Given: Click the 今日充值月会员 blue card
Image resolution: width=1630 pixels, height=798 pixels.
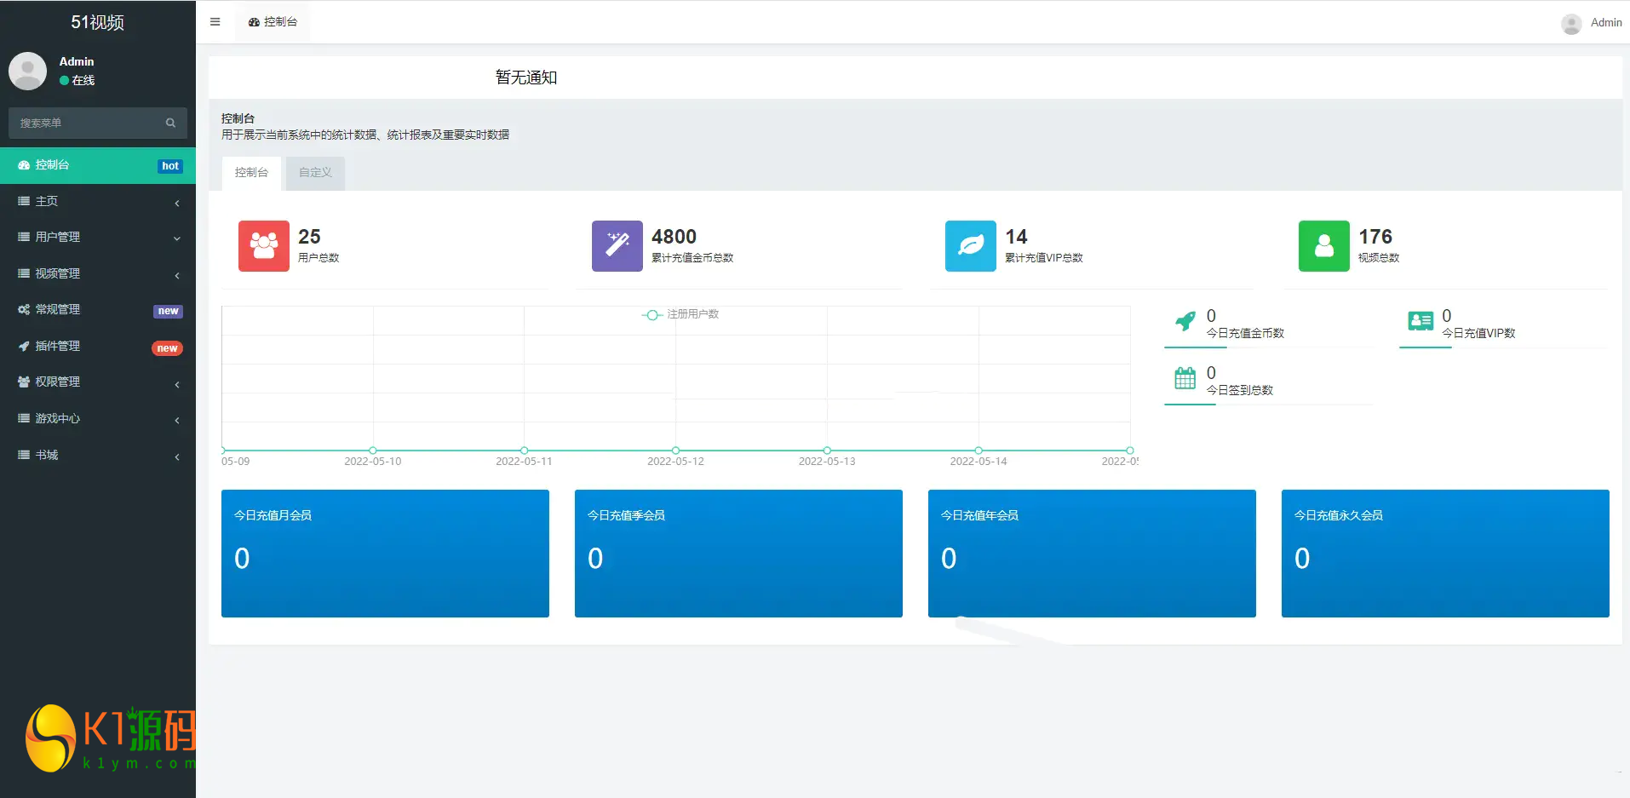Looking at the screenshot, I should click(385, 554).
